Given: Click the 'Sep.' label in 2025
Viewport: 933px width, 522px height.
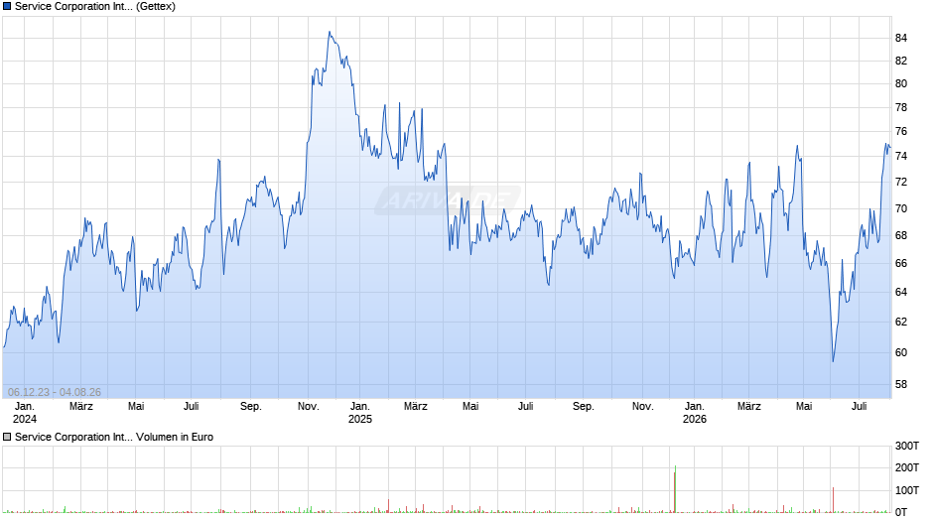Looking at the screenshot, I should [x=584, y=407].
